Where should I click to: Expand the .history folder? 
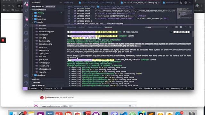click(41, 13)
